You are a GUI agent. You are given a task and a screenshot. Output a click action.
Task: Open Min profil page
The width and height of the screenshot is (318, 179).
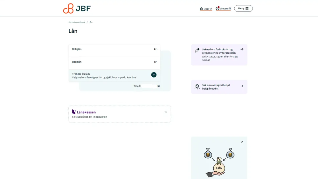[x=225, y=9]
